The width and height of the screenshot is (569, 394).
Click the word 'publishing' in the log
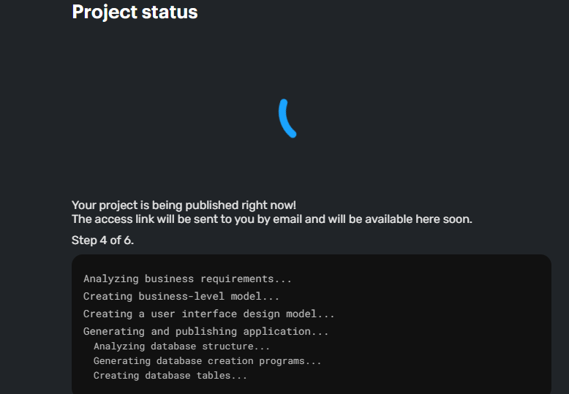[x=206, y=332]
